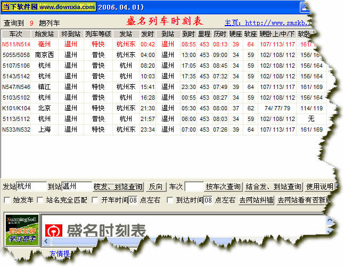Click 南京西 origin station cell
Viewport: 344px width, 267px height.
pos(44,55)
